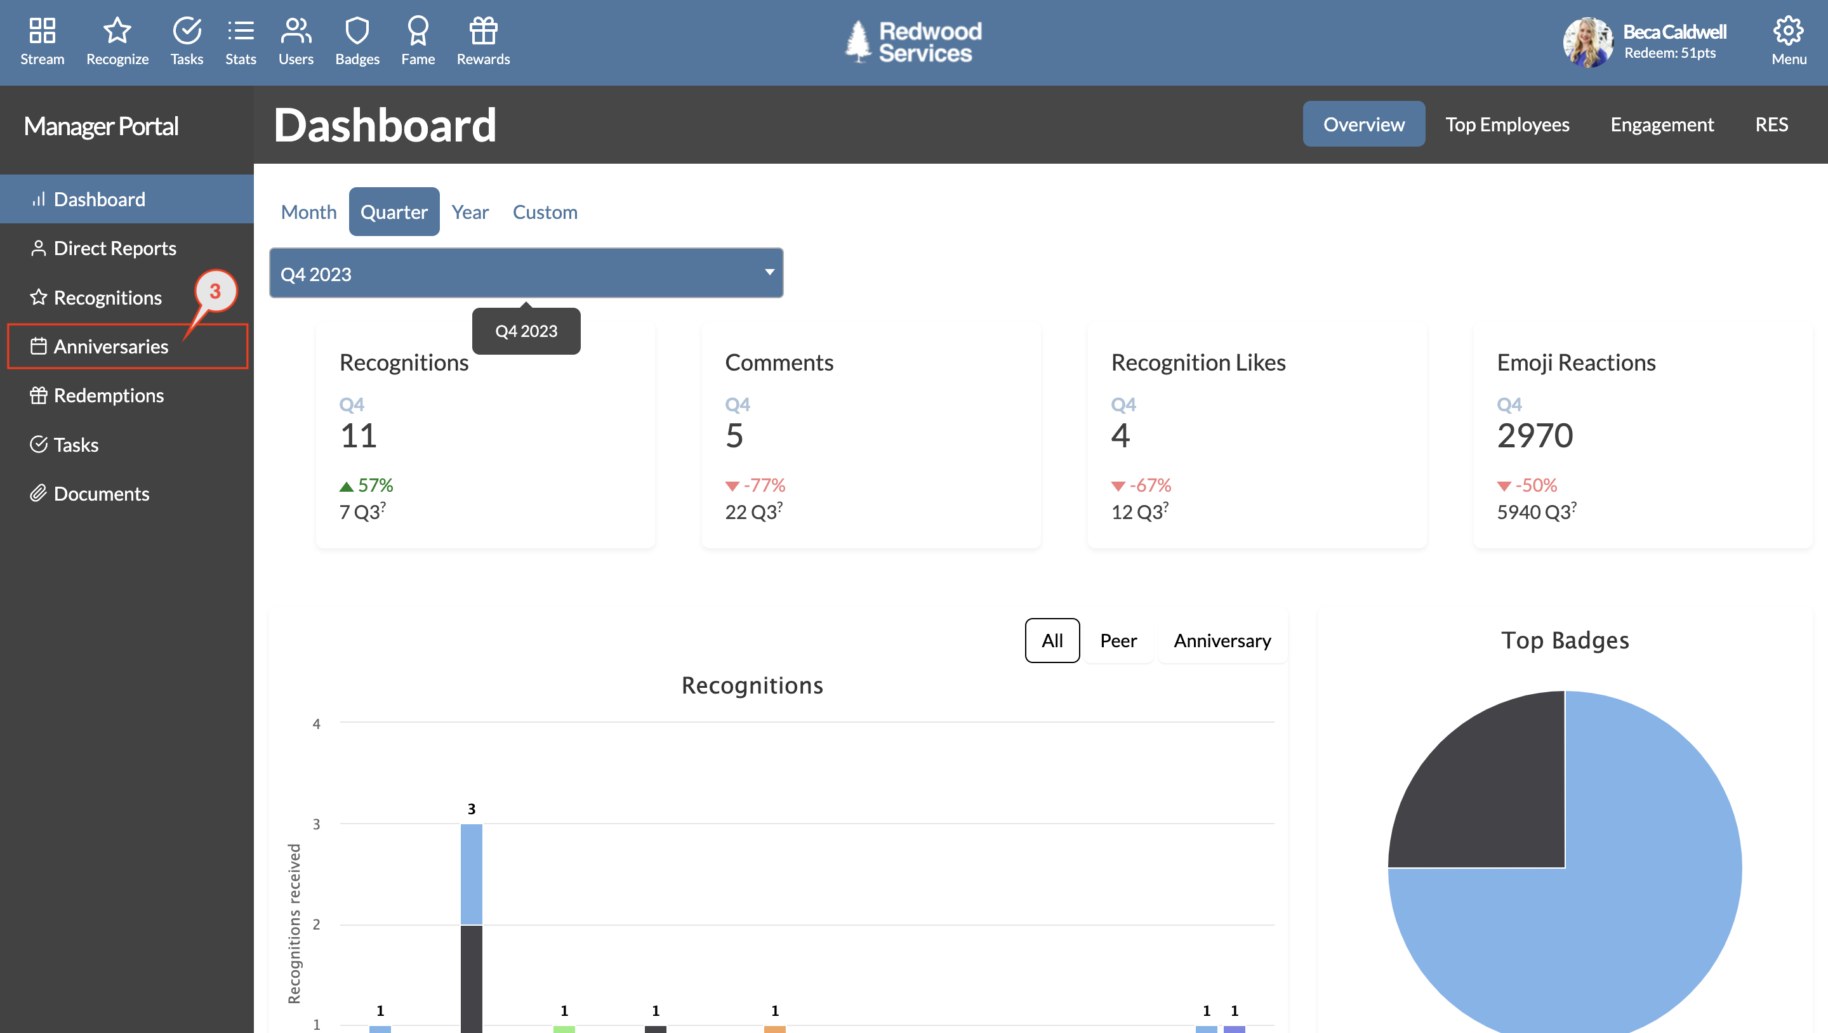The image size is (1828, 1033).
Task: Open Direct Reports in the sidebar
Action: pos(127,248)
